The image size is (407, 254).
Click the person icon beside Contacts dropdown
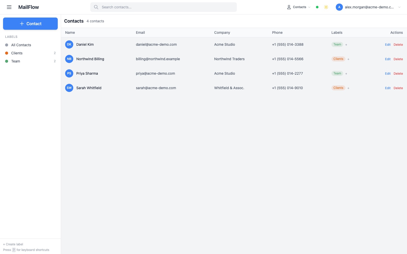pyautogui.click(x=289, y=7)
